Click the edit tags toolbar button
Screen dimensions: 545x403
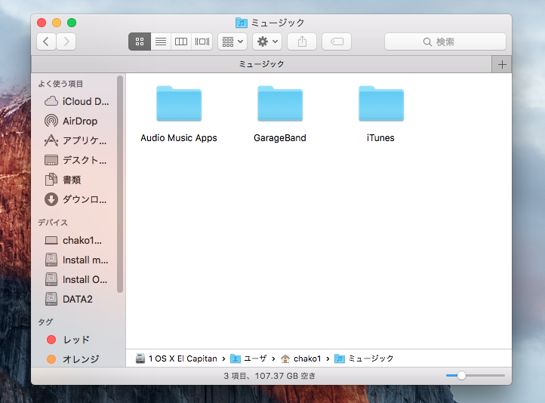(337, 42)
